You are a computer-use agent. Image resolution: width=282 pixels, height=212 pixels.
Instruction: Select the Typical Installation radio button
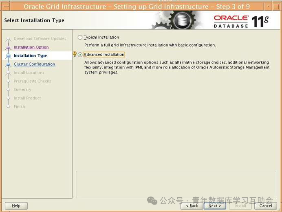point(80,37)
